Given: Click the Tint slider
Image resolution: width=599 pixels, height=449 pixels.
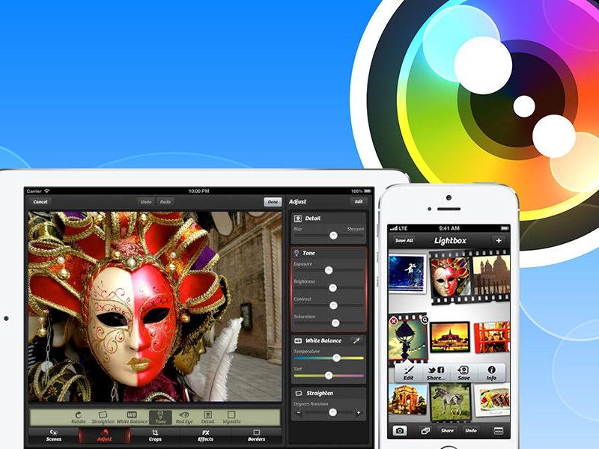Looking at the screenshot, I should [329, 376].
